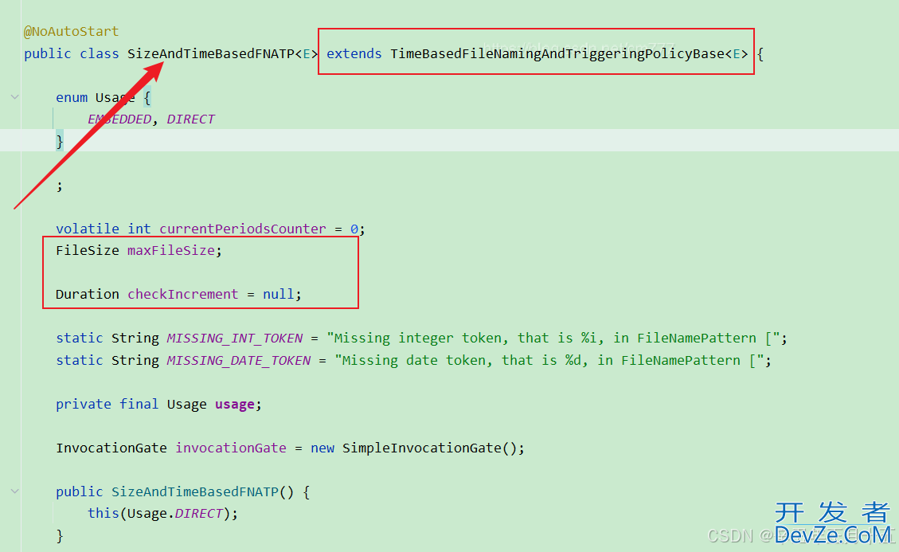Collapse the enum Usage fold arrow
Viewport: 899px width, 552px height.
point(15,97)
